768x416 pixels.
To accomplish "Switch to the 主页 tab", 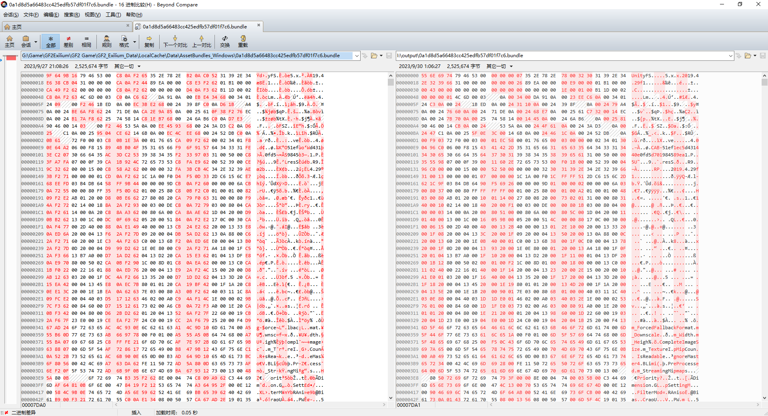I will (x=17, y=27).
